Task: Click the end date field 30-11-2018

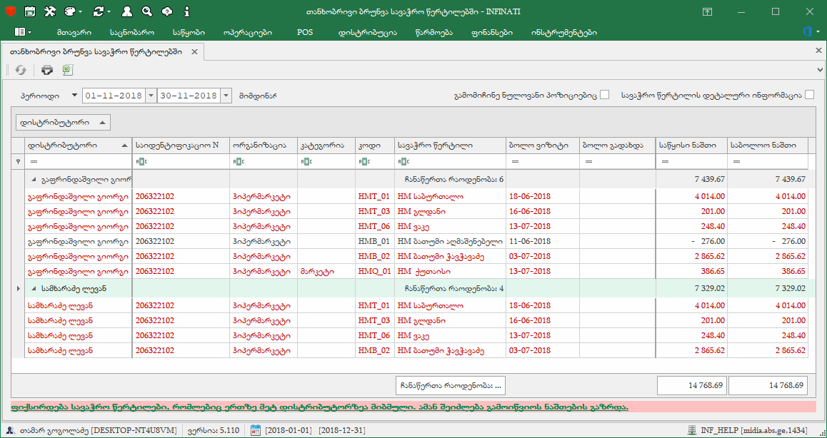Action: point(189,96)
